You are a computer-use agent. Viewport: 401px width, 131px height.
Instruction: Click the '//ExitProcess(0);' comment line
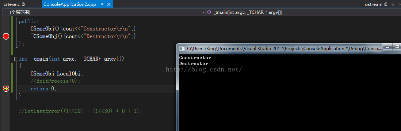pos(55,81)
